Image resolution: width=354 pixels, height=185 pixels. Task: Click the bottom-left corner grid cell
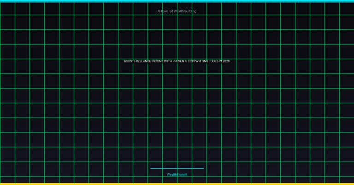pyautogui.click(x=7, y=179)
